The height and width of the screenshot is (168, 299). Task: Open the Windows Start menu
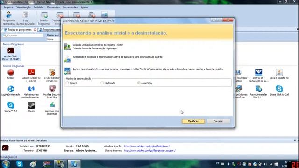click(6, 164)
